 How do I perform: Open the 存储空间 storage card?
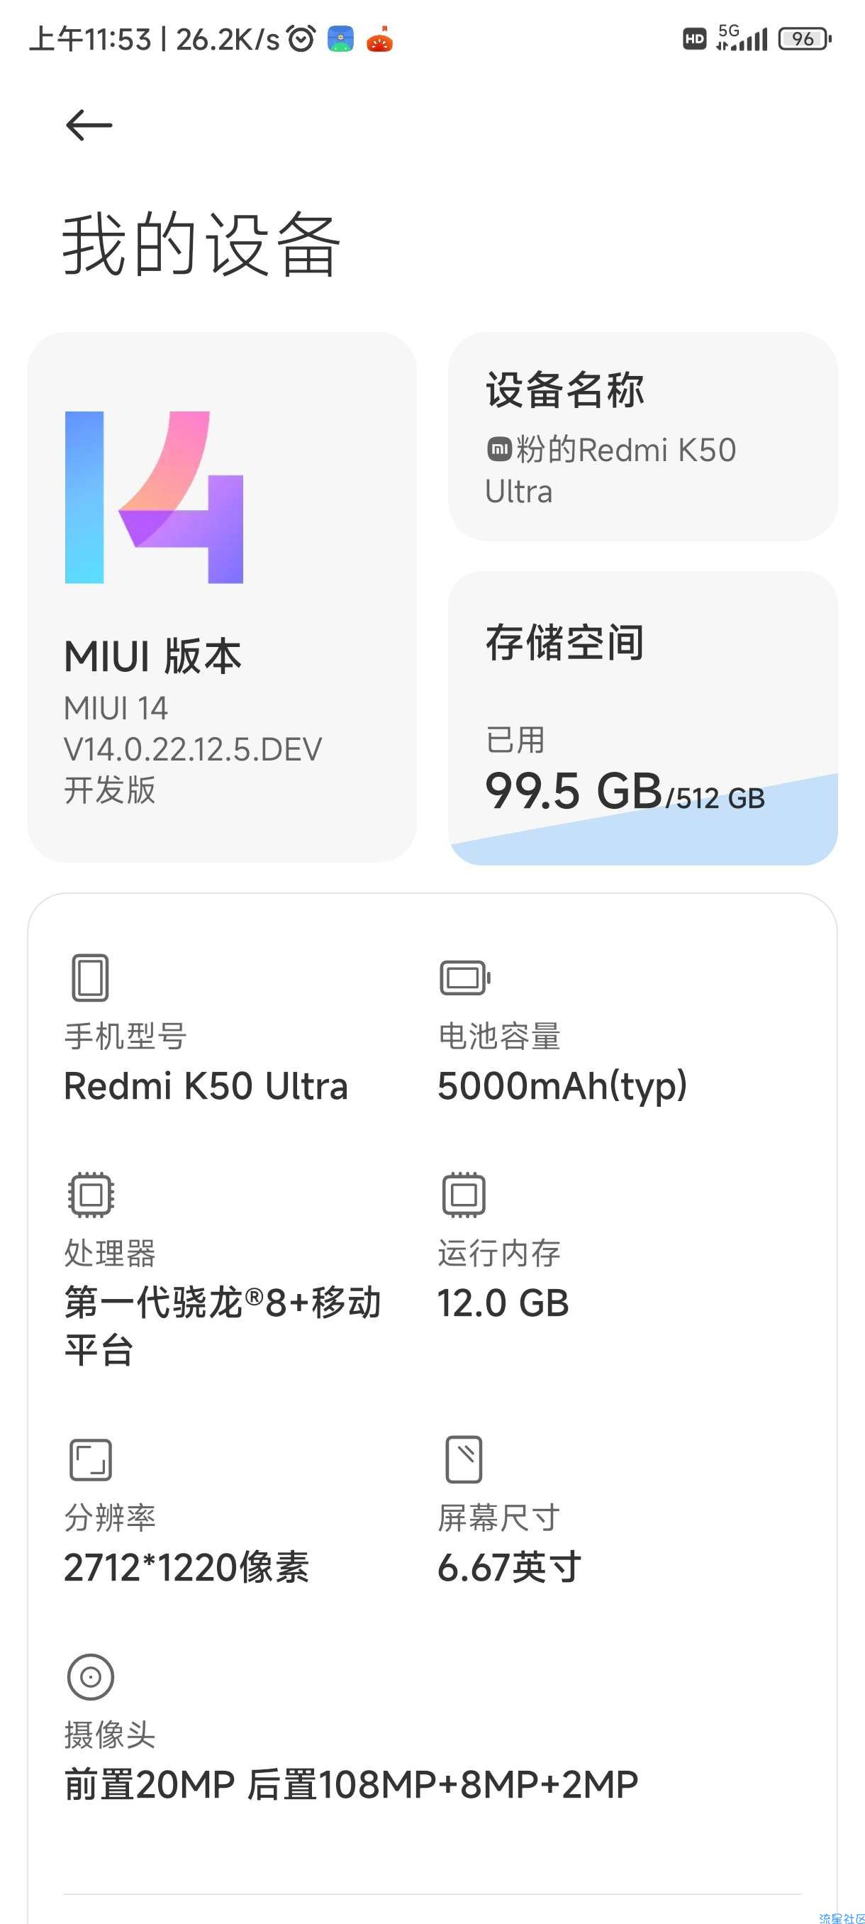(x=642, y=719)
